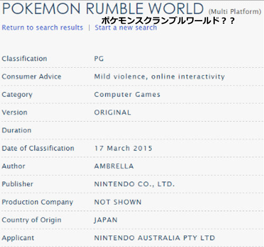The width and height of the screenshot is (264, 247).
Task: Select the Japanese katakana title annotation
Action: pyautogui.click(x=168, y=21)
